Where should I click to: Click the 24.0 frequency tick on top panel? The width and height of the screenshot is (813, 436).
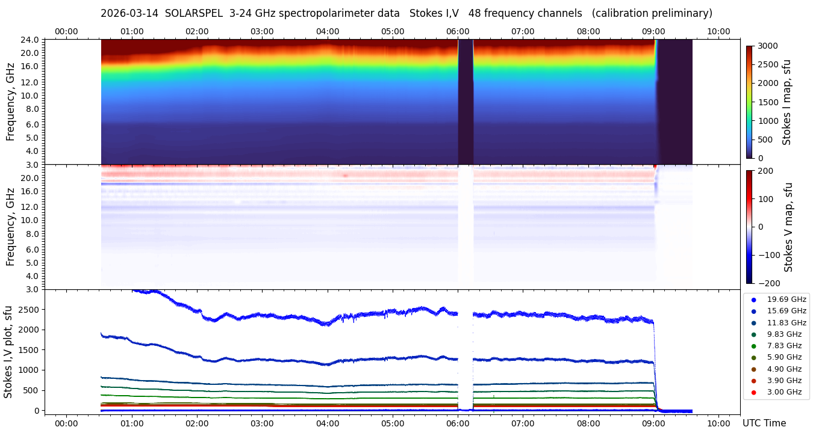pos(31,40)
